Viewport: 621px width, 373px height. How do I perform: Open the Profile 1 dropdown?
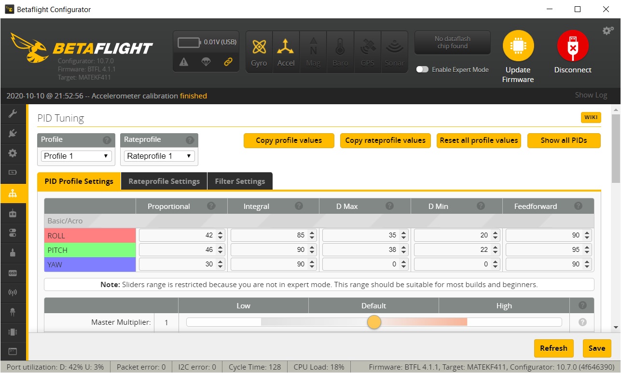tap(76, 156)
